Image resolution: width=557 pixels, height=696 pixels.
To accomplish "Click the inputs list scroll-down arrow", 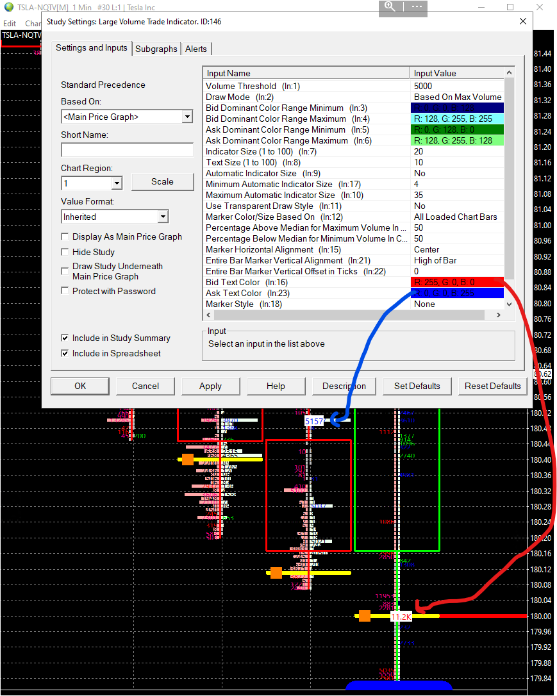I will pos(509,304).
